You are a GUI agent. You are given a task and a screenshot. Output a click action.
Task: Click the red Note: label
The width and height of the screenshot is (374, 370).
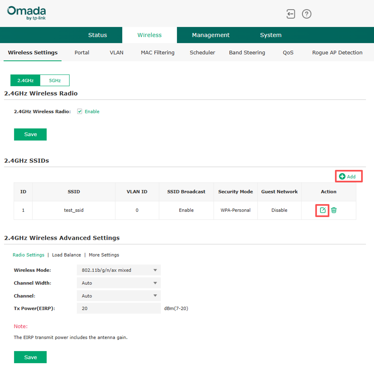pos(21,326)
